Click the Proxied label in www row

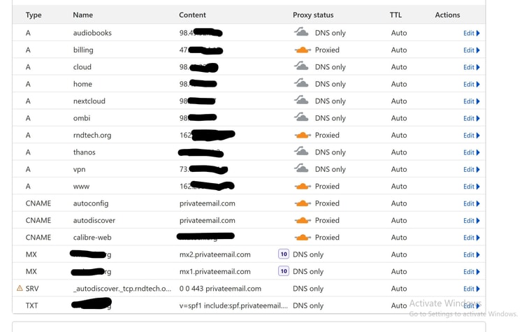[x=327, y=187]
